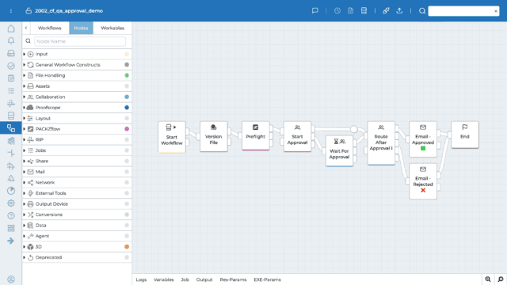This screenshot has height=285, width=507.
Task: Show the Variables panel
Action: [x=163, y=279]
